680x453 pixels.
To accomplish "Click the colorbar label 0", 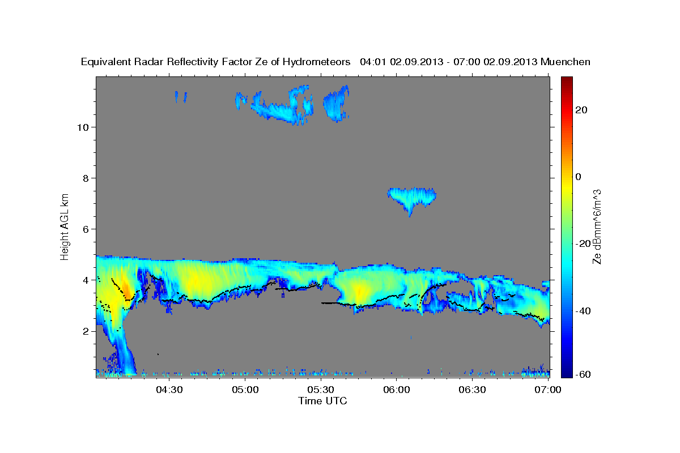I will (579, 177).
